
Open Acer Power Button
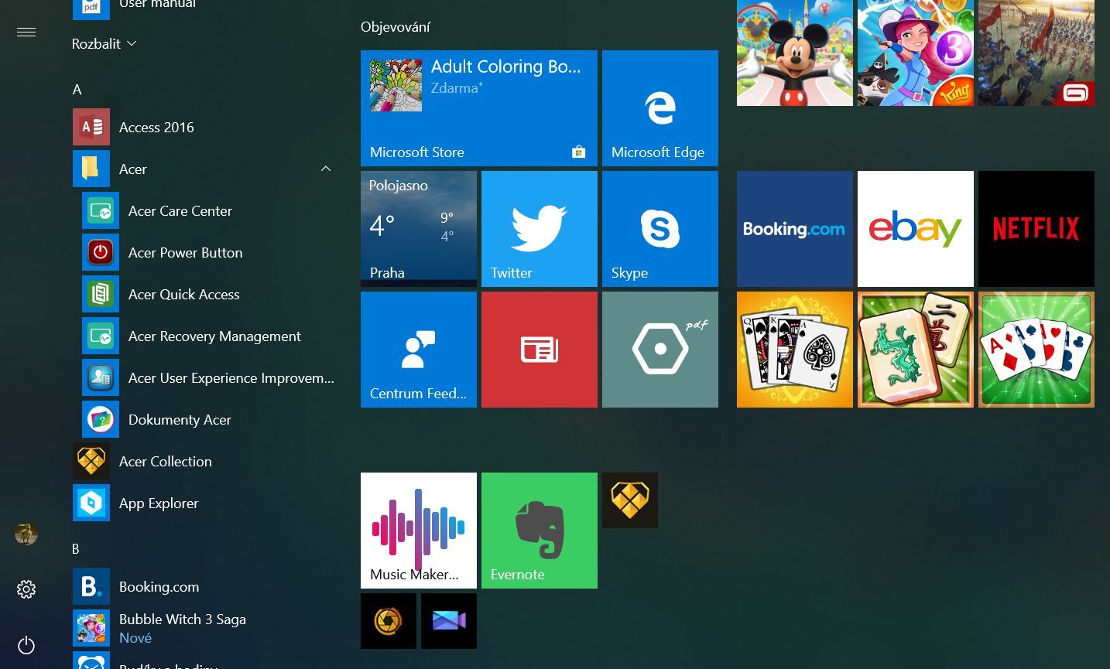point(185,252)
